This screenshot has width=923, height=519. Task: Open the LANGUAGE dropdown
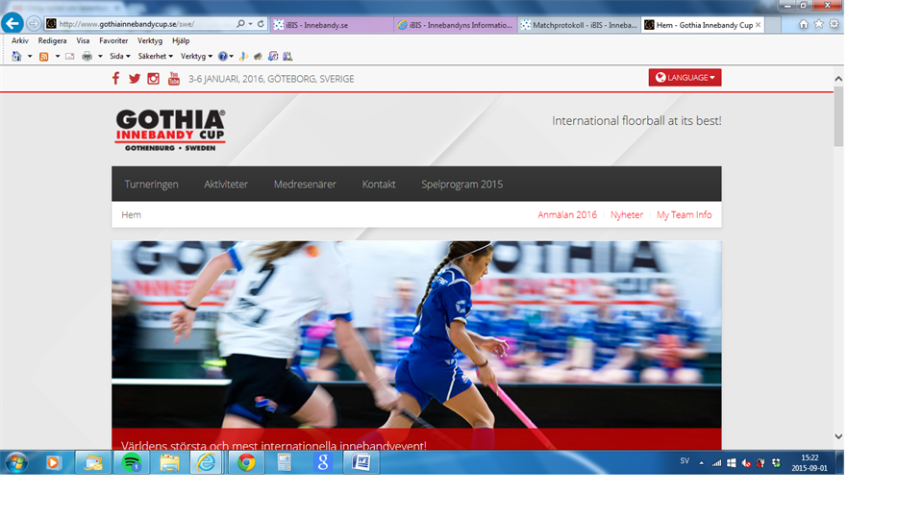point(685,78)
